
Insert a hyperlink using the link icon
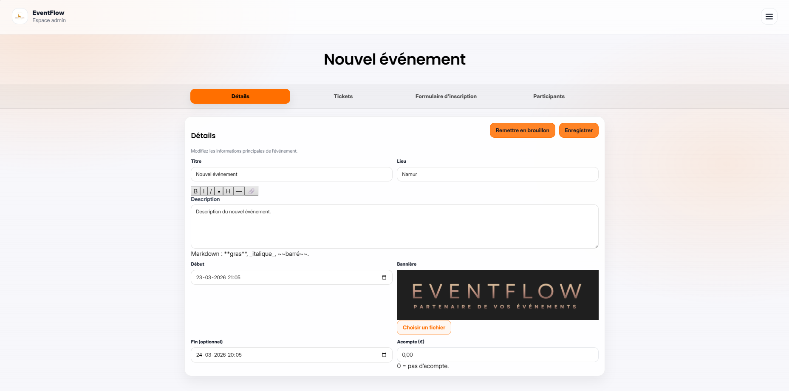(x=251, y=191)
